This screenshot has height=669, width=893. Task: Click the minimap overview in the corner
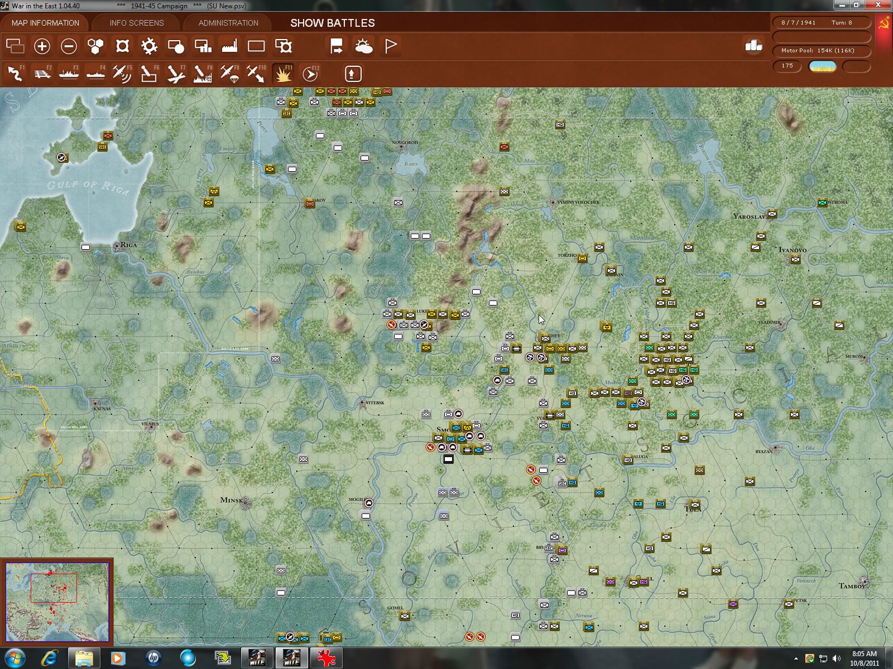pyautogui.click(x=57, y=602)
